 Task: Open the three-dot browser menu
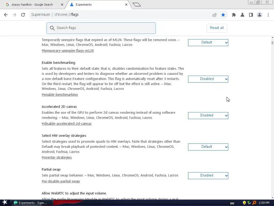point(268,15)
